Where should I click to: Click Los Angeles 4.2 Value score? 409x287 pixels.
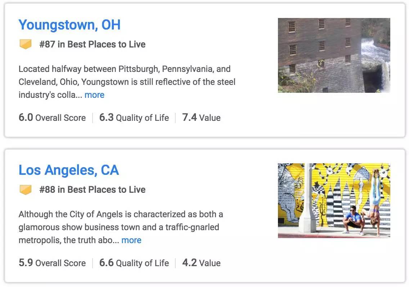(x=201, y=263)
